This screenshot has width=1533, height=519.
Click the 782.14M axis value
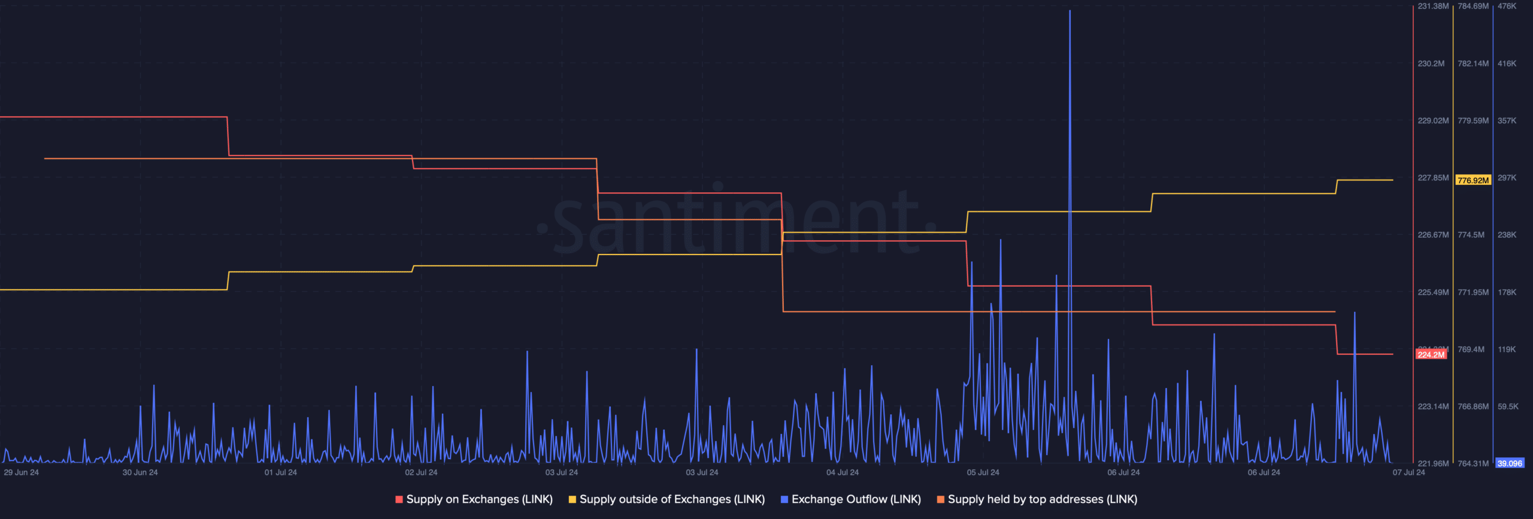[1473, 63]
